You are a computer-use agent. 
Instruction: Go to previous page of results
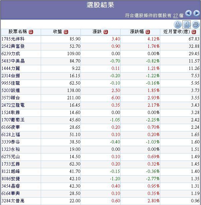188,13
